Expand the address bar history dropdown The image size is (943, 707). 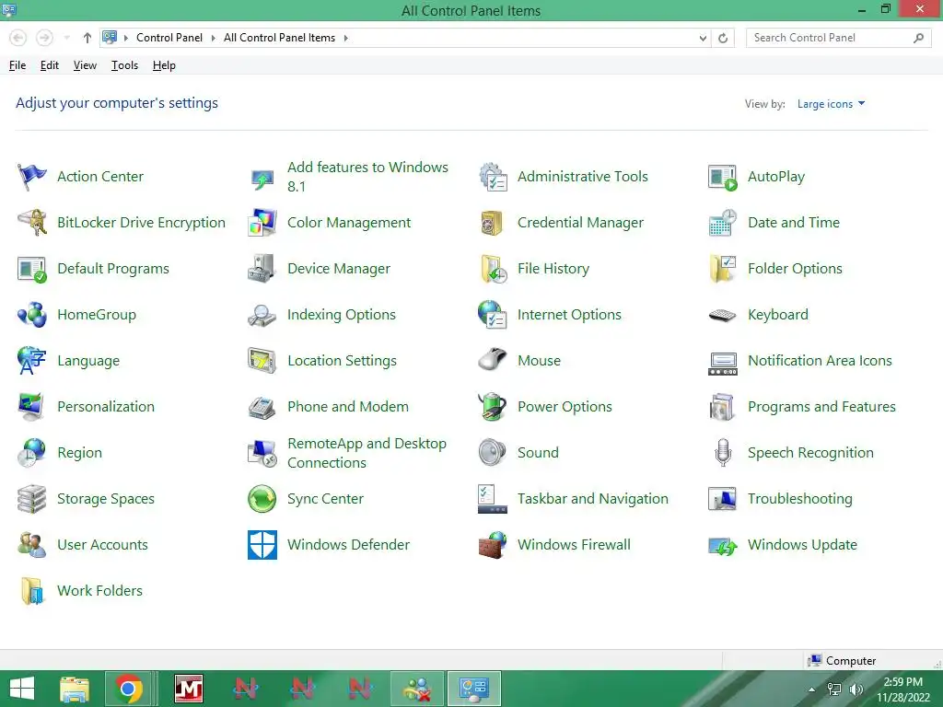703,38
